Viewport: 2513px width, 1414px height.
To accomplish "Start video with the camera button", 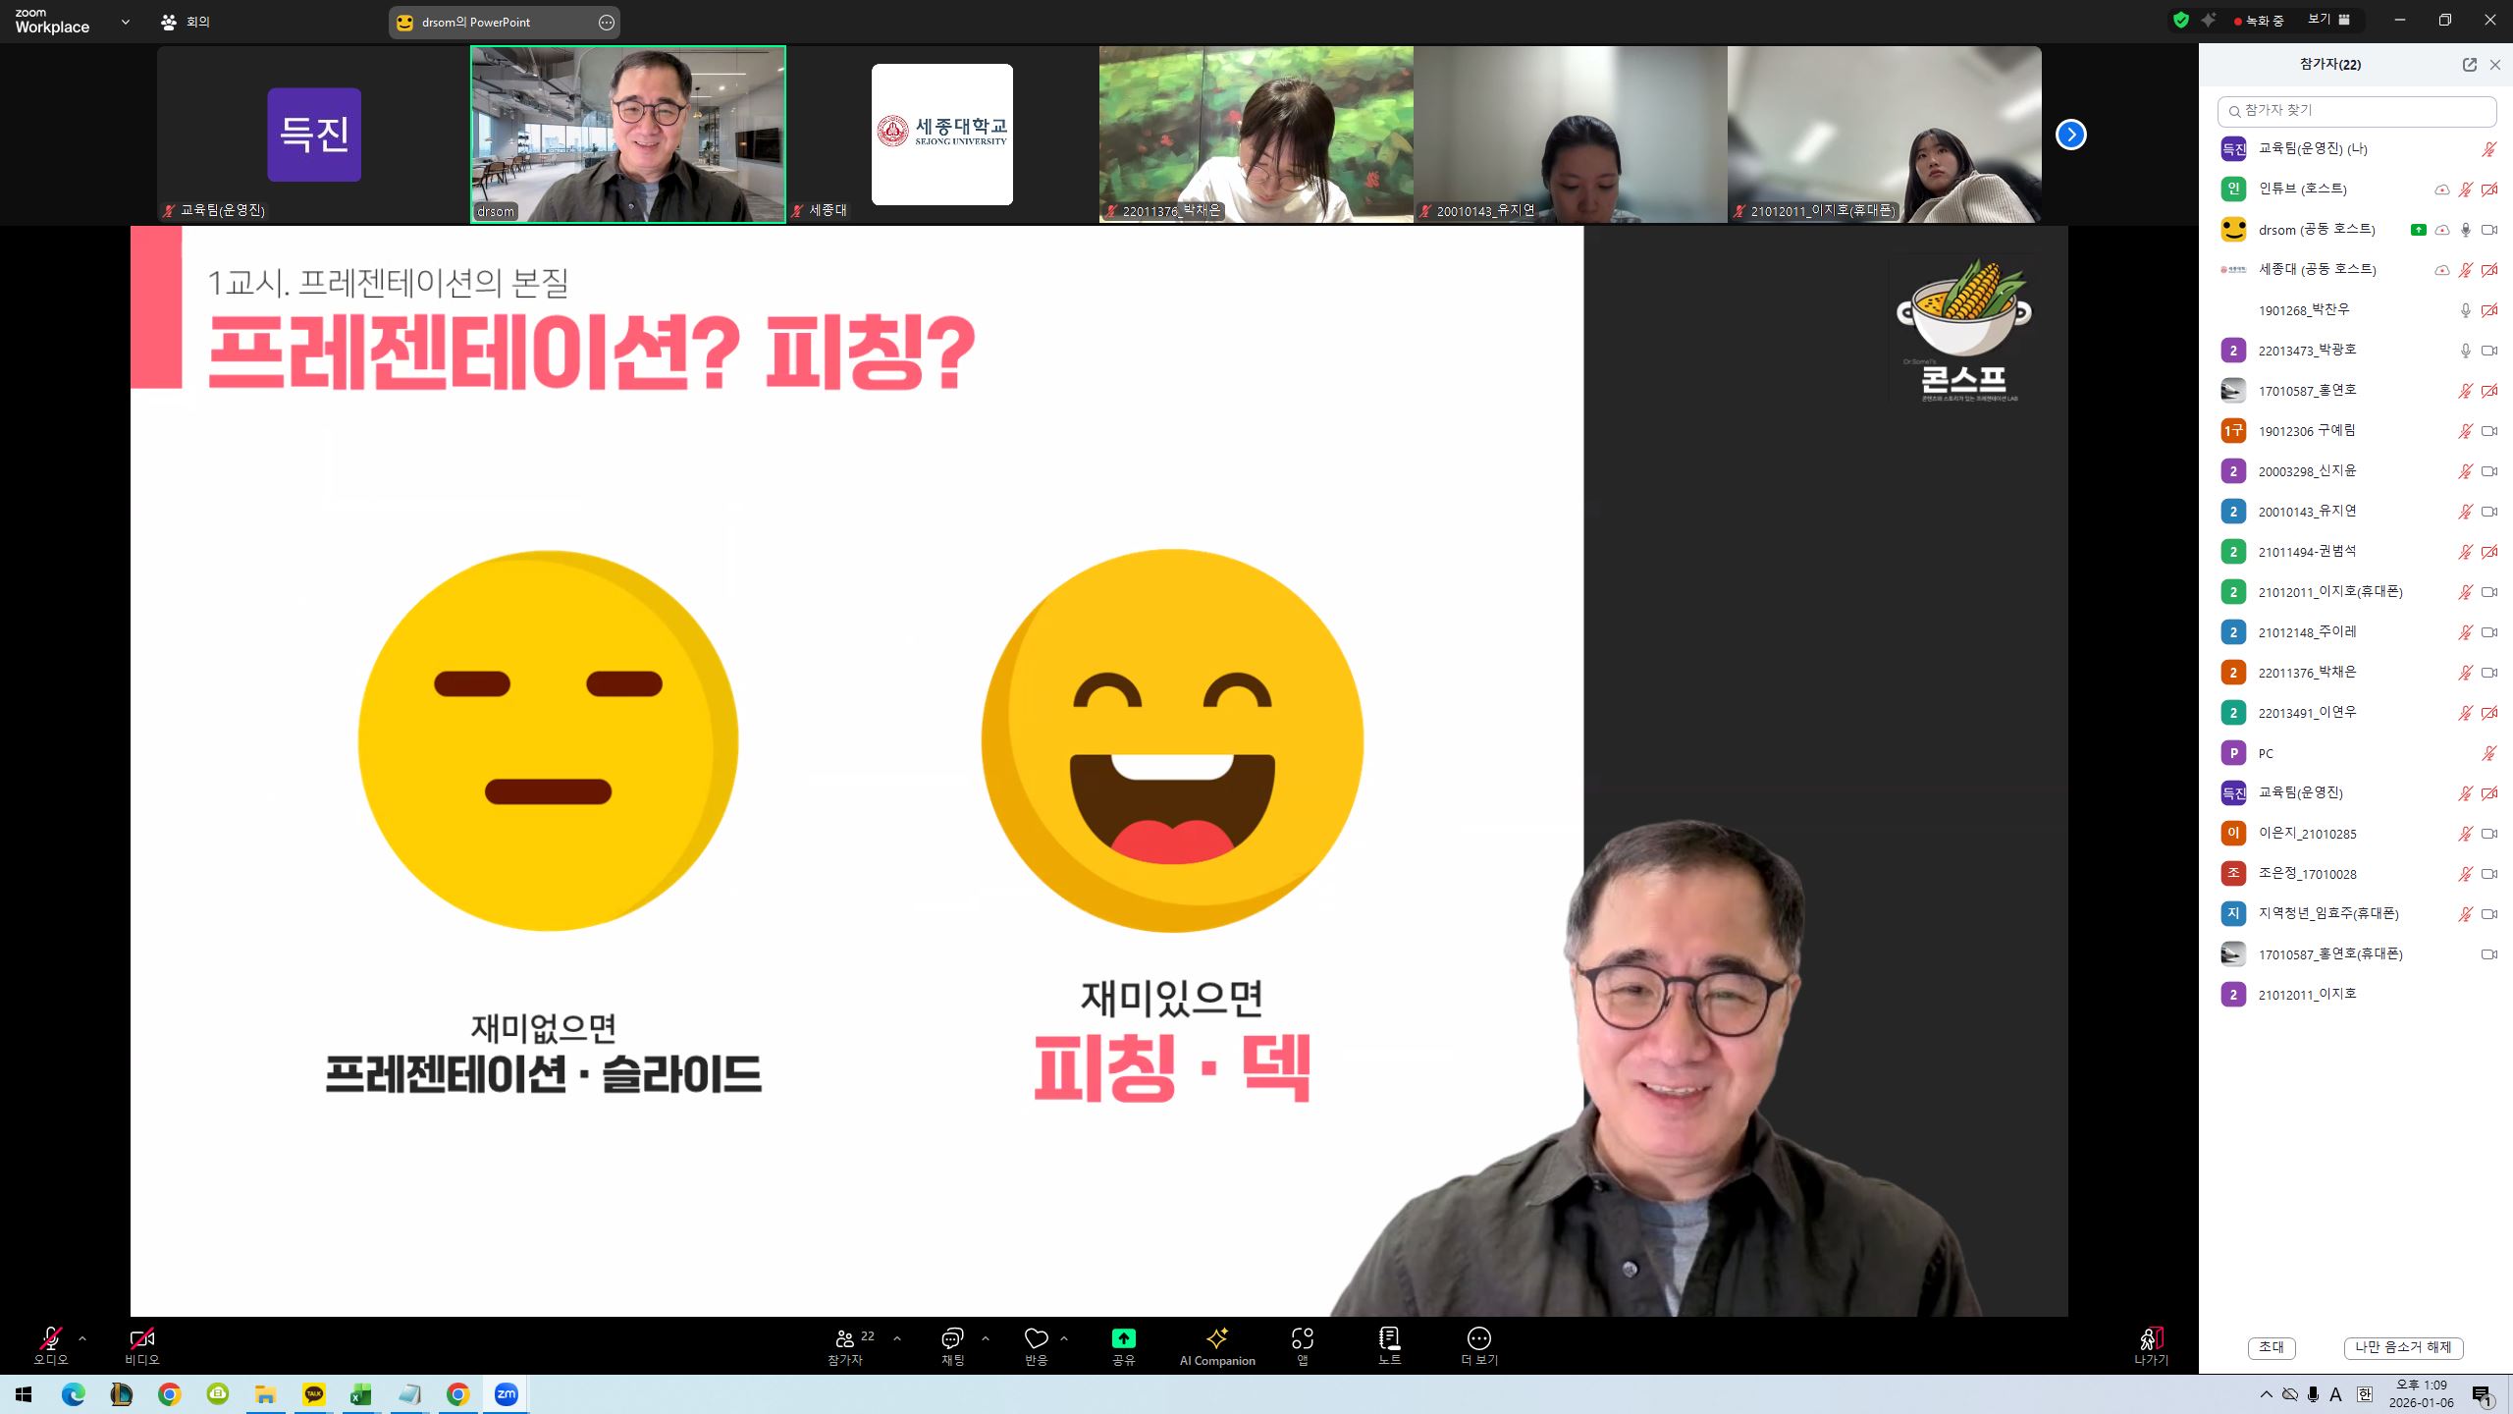I will tap(141, 1345).
